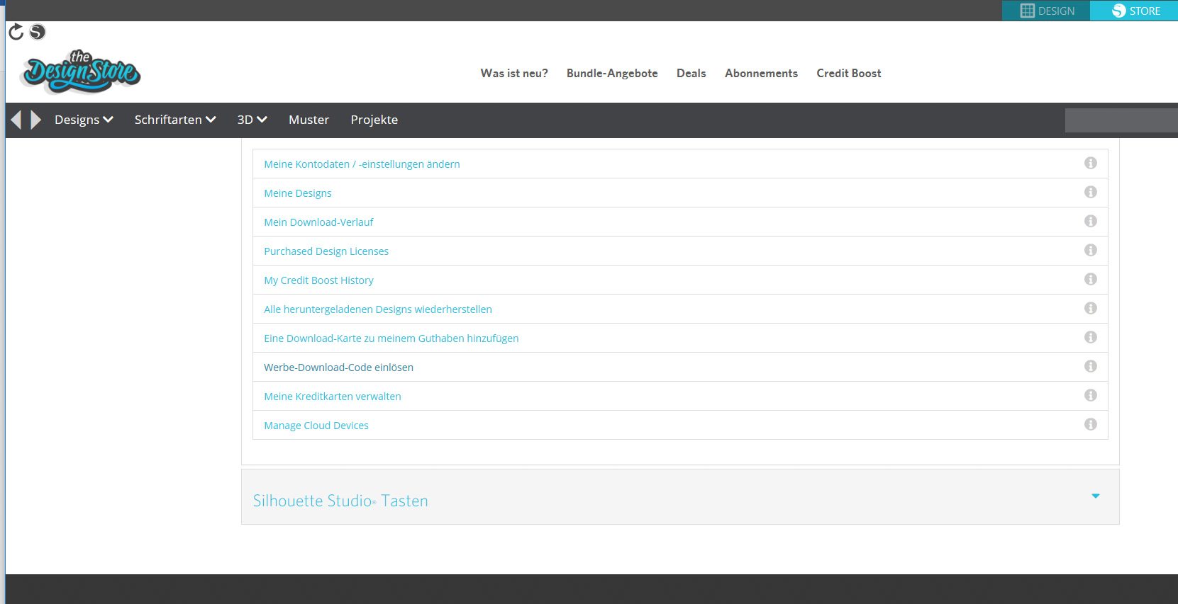Click the back navigation arrow
The image size is (1178, 604).
pyautogui.click(x=16, y=120)
